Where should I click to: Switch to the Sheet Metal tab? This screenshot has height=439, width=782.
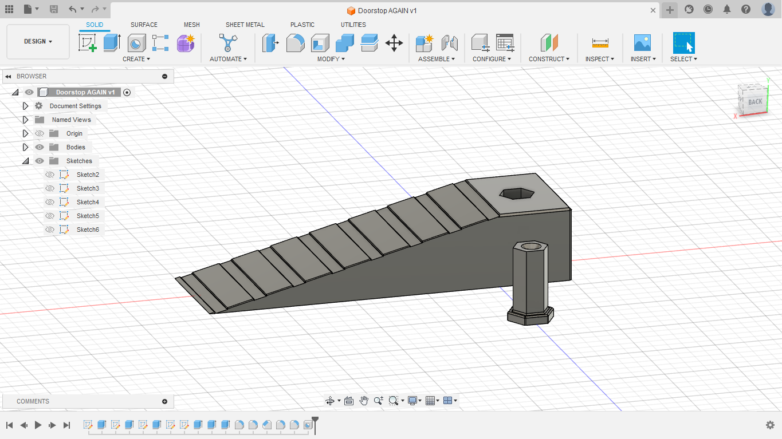pyautogui.click(x=245, y=25)
